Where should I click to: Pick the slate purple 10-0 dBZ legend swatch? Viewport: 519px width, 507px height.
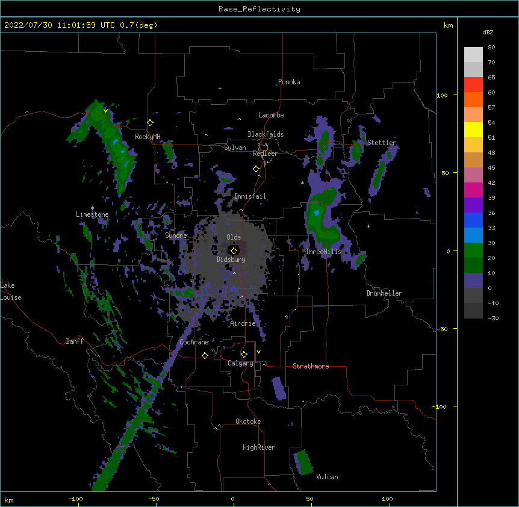point(473,281)
